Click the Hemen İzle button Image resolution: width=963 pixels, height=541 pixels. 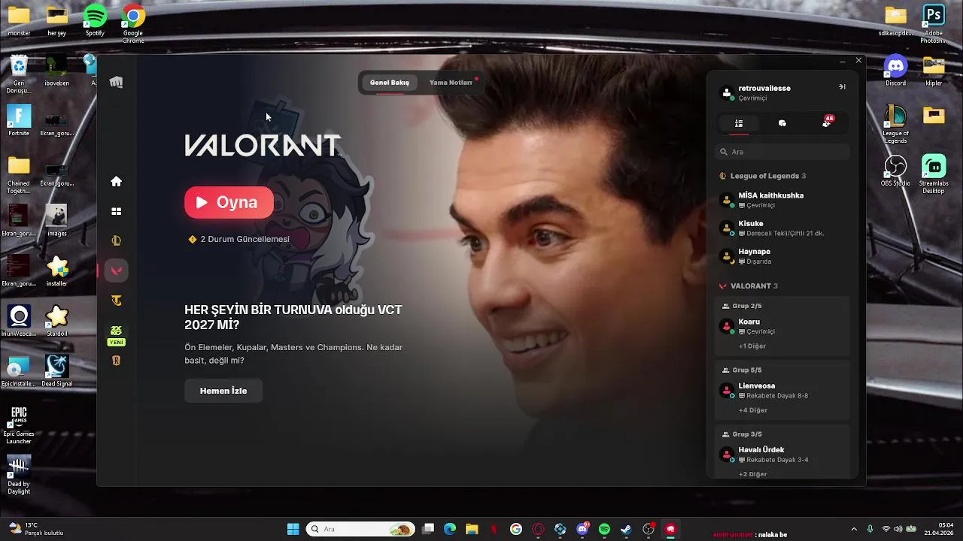223,391
